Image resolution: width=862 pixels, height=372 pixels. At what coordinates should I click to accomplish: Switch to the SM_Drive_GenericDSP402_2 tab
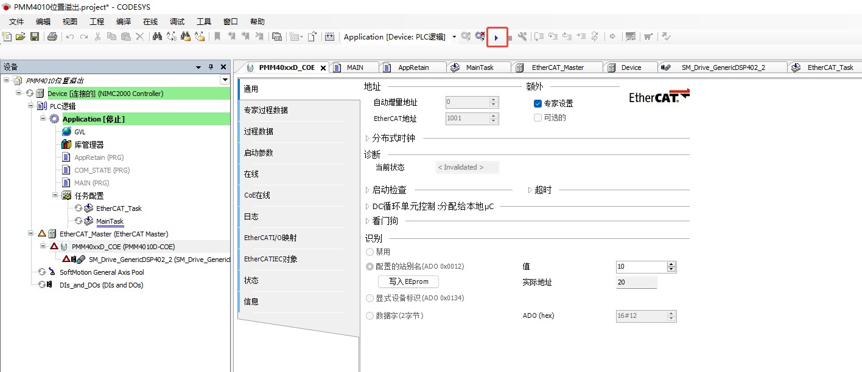723,67
